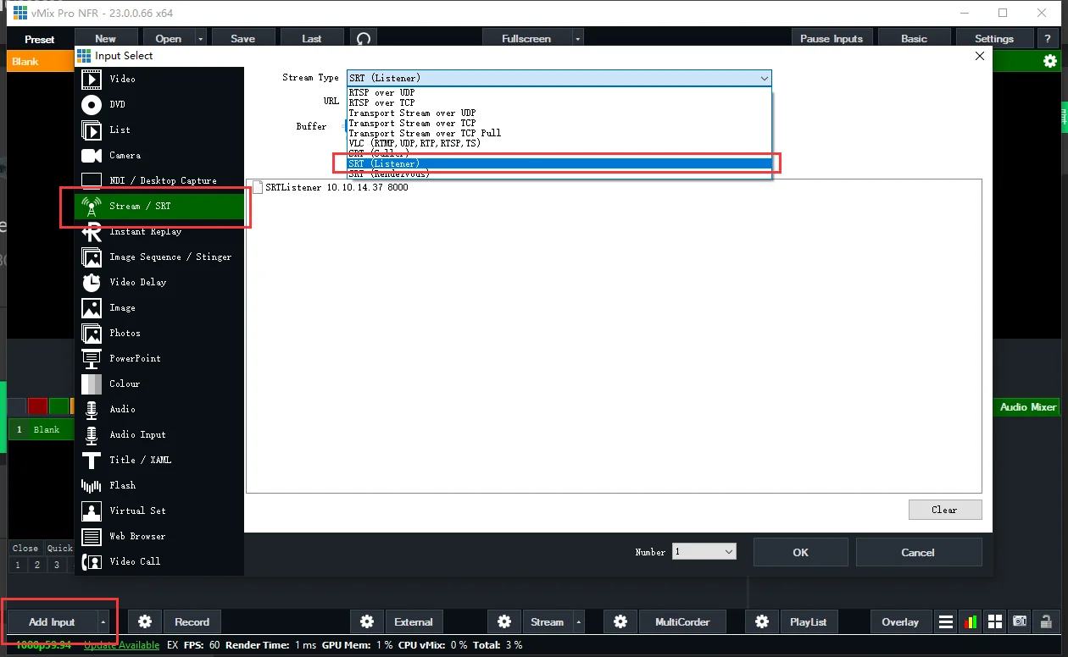Choose the DVD input icon
Screen dimensions: 1068x657
[92, 104]
